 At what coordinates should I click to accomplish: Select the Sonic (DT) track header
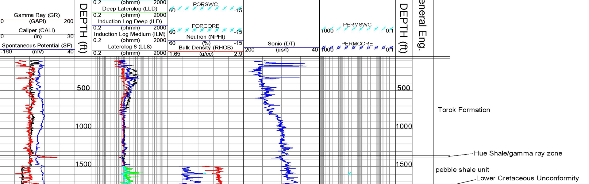point(281,44)
